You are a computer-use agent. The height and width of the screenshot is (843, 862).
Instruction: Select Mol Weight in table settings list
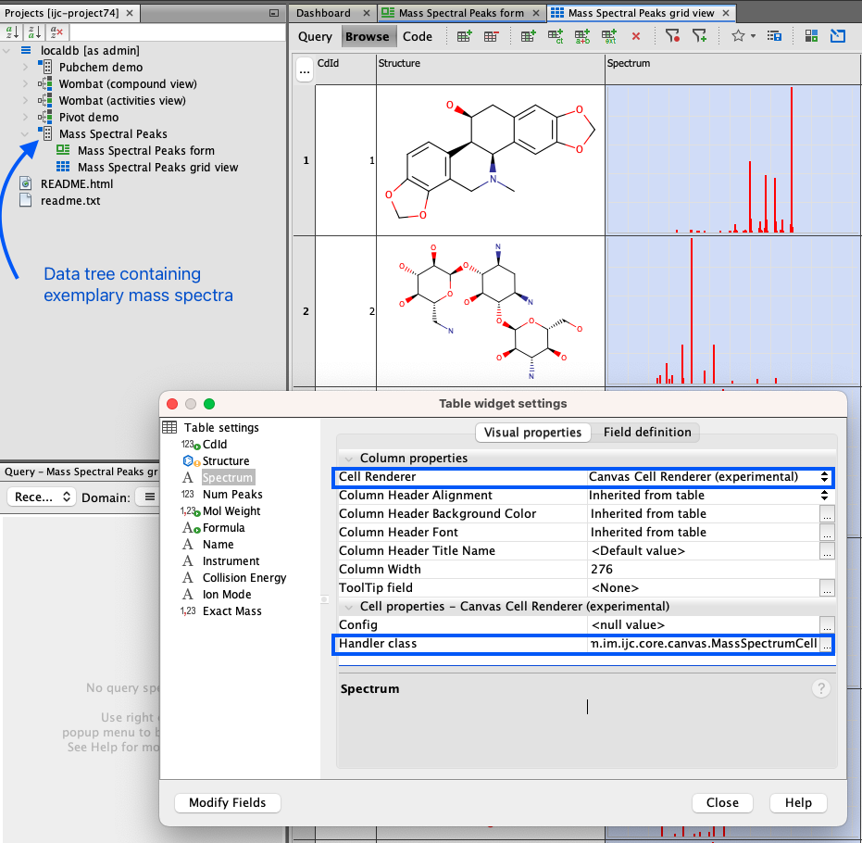(x=231, y=511)
